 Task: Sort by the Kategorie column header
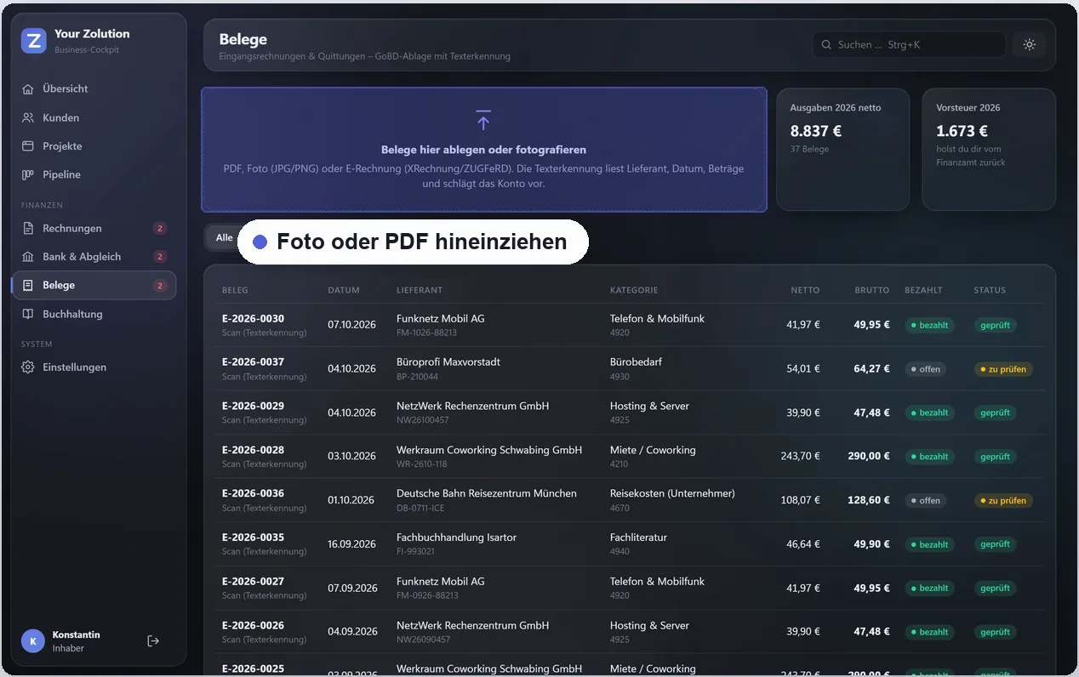point(634,291)
